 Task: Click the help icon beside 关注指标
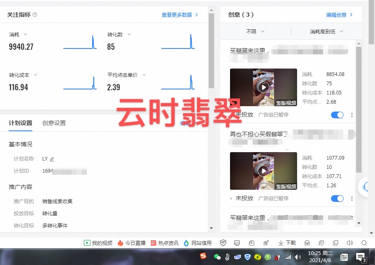(35, 15)
